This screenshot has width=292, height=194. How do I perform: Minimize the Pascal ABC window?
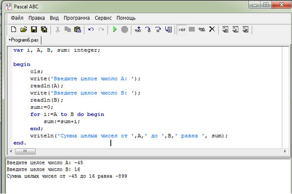pos(255,5)
